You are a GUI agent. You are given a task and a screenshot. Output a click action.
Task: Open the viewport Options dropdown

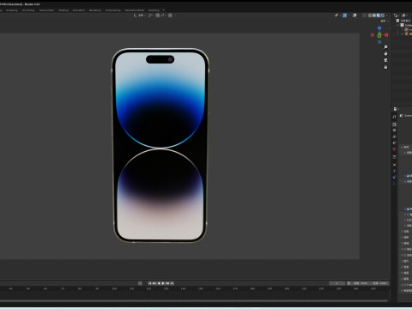click(x=384, y=21)
